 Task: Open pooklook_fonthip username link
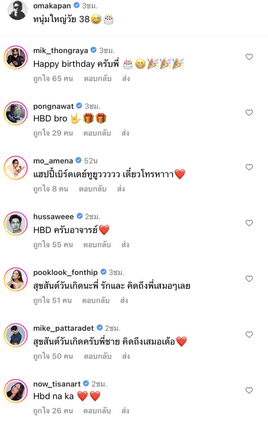(x=65, y=272)
